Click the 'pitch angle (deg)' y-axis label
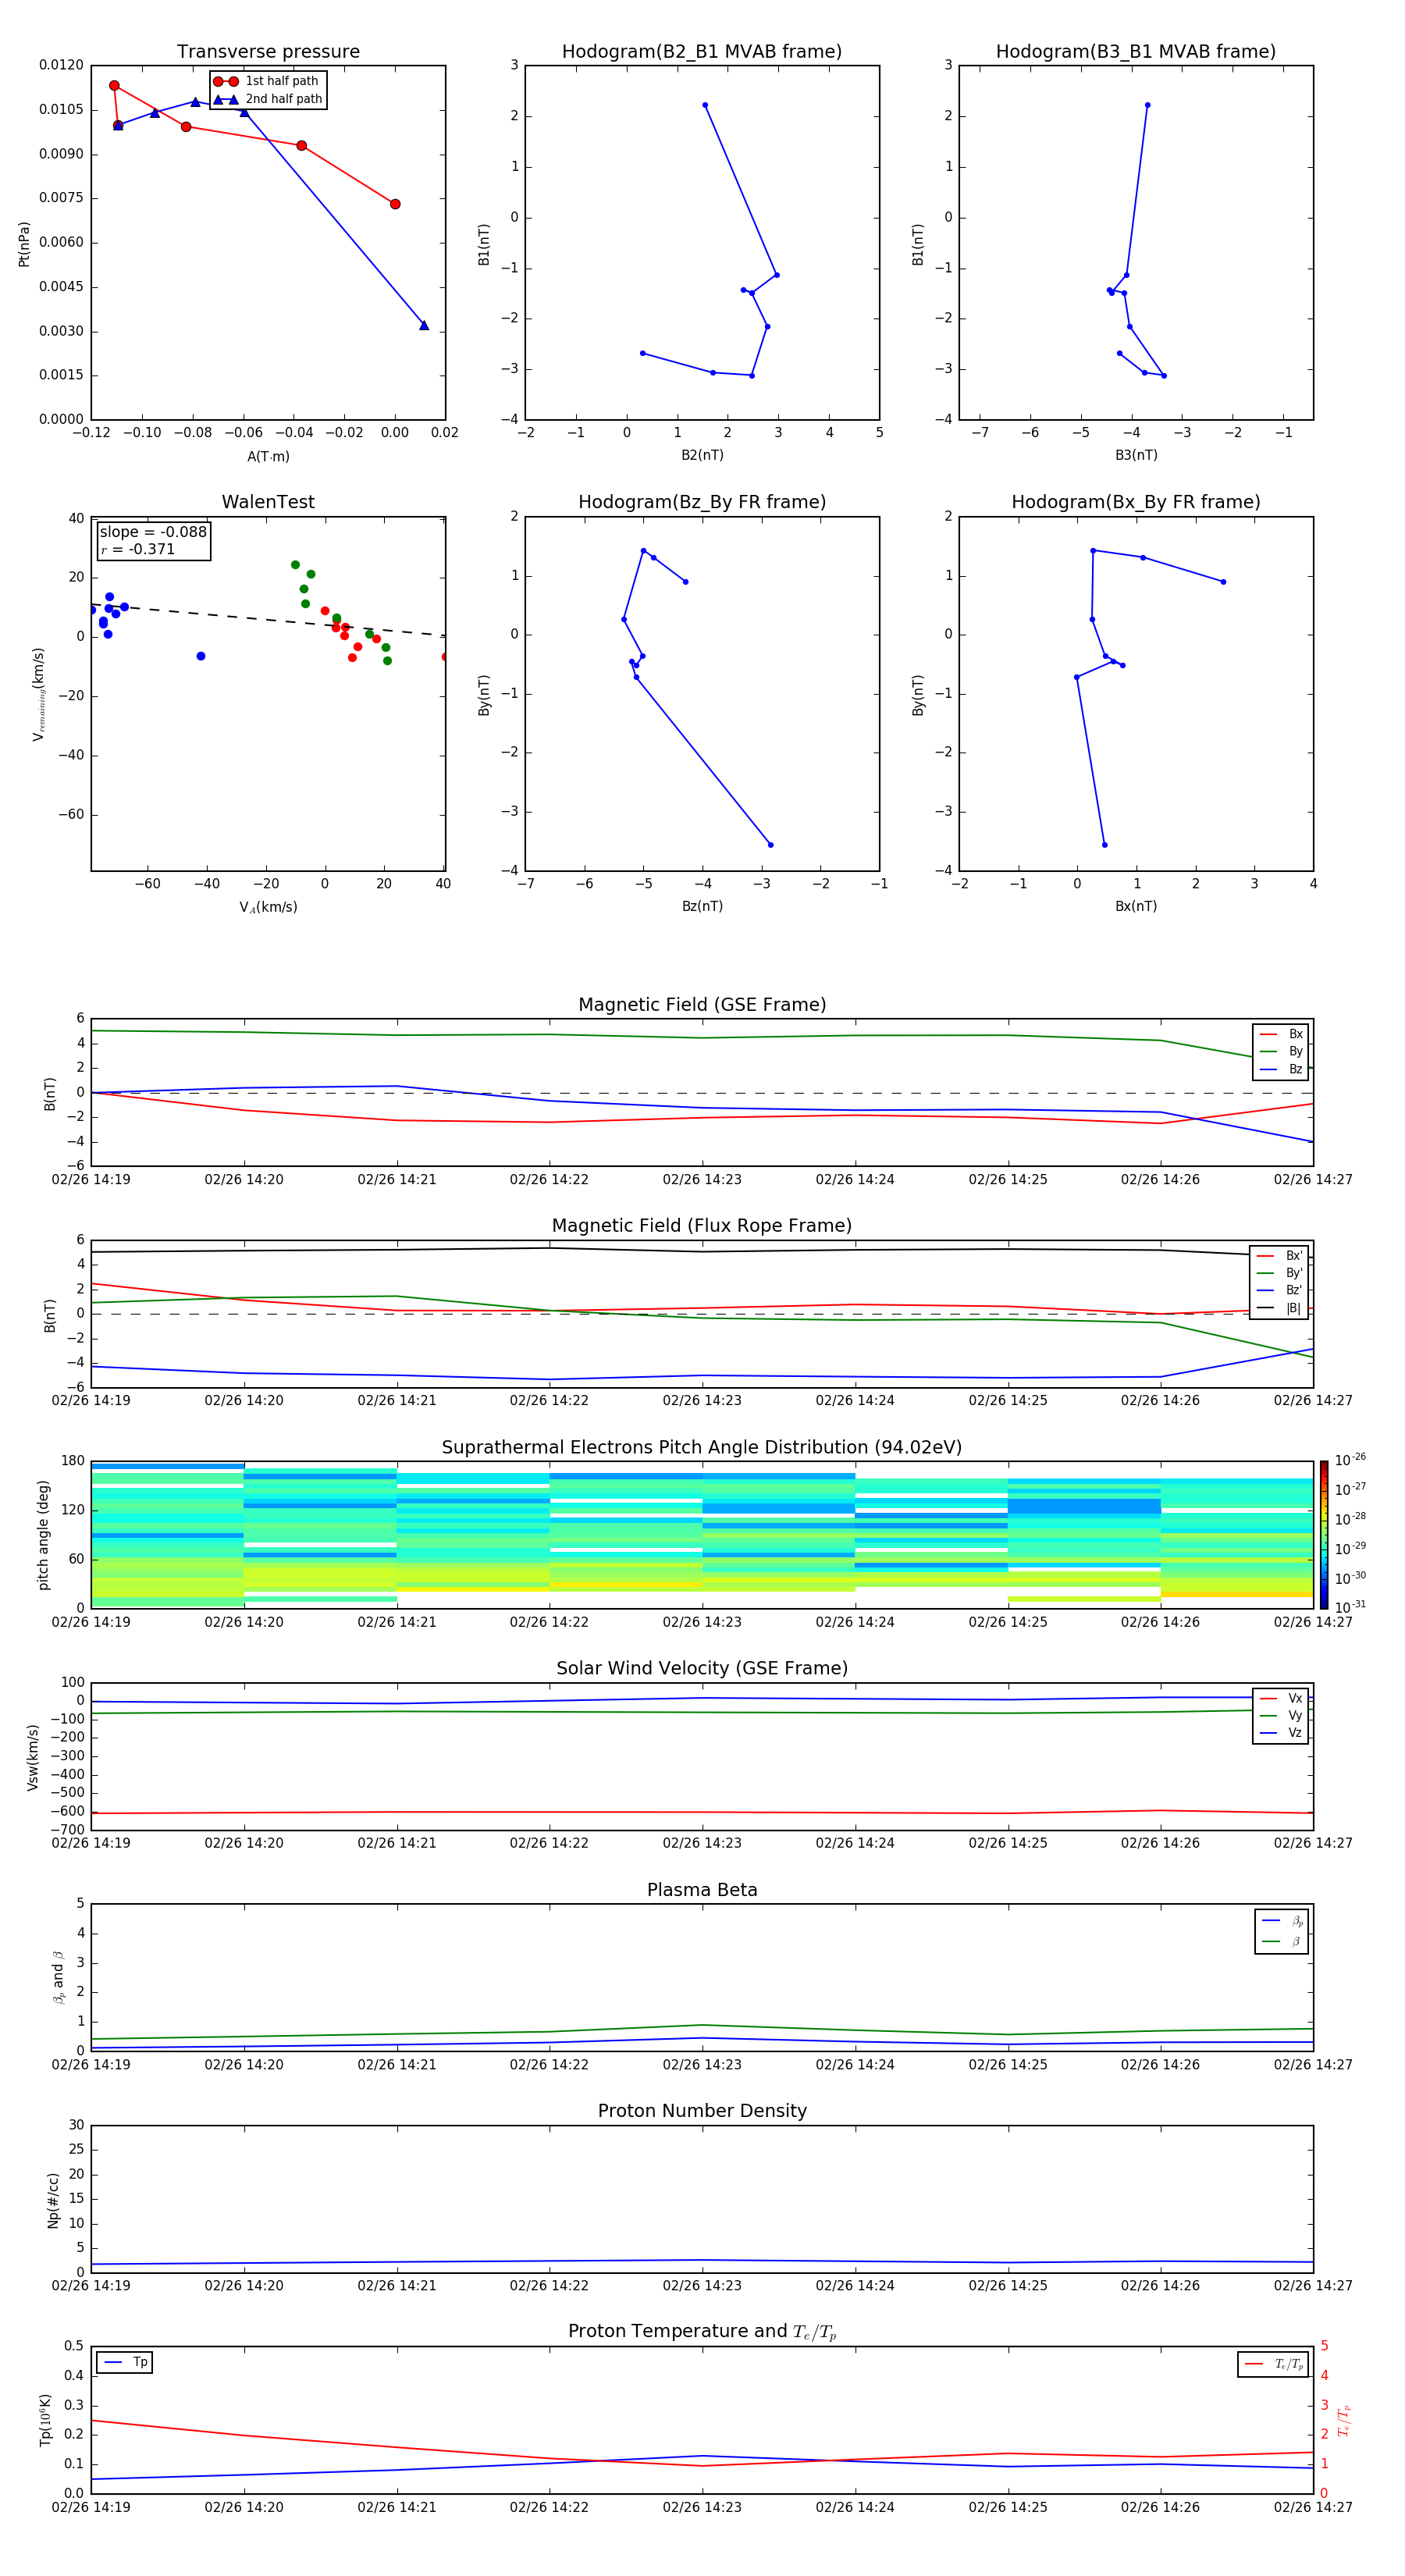The height and width of the screenshot is (2576, 1405). point(43,1535)
